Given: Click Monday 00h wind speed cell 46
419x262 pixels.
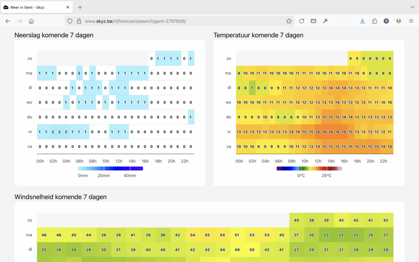Looking at the screenshot, I should 44,235.
